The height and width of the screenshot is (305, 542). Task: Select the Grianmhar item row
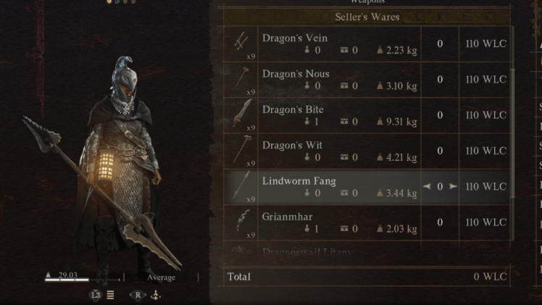[367, 222]
